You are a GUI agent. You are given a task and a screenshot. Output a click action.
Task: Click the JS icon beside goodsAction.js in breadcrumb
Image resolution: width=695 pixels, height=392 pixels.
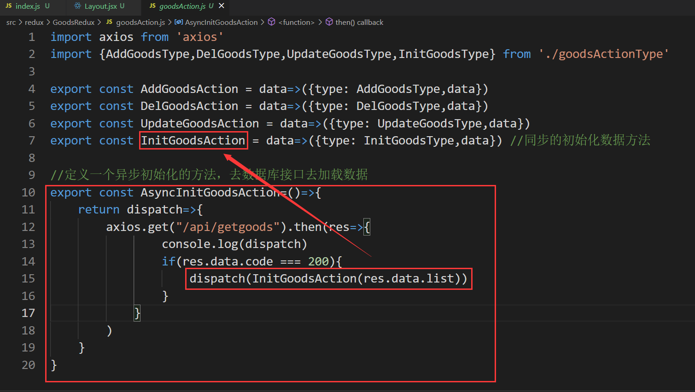(x=109, y=22)
